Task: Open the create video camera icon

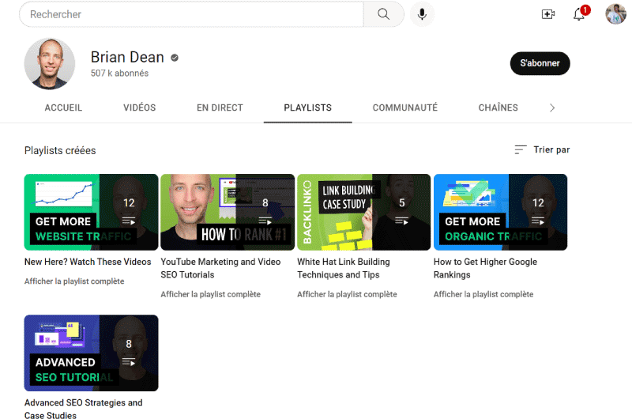Action: click(547, 14)
